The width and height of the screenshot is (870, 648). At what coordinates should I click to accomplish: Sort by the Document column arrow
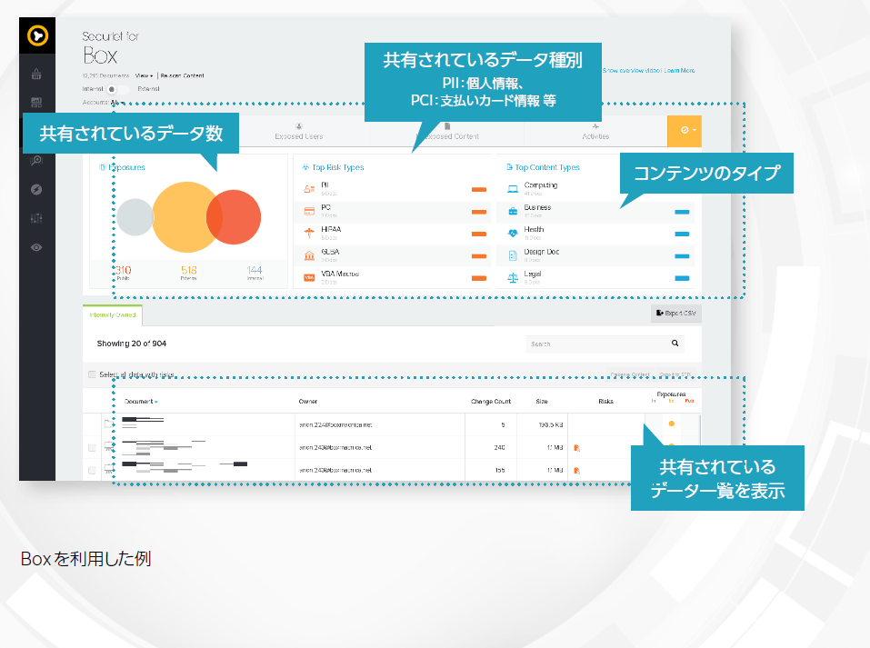[x=156, y=402]
